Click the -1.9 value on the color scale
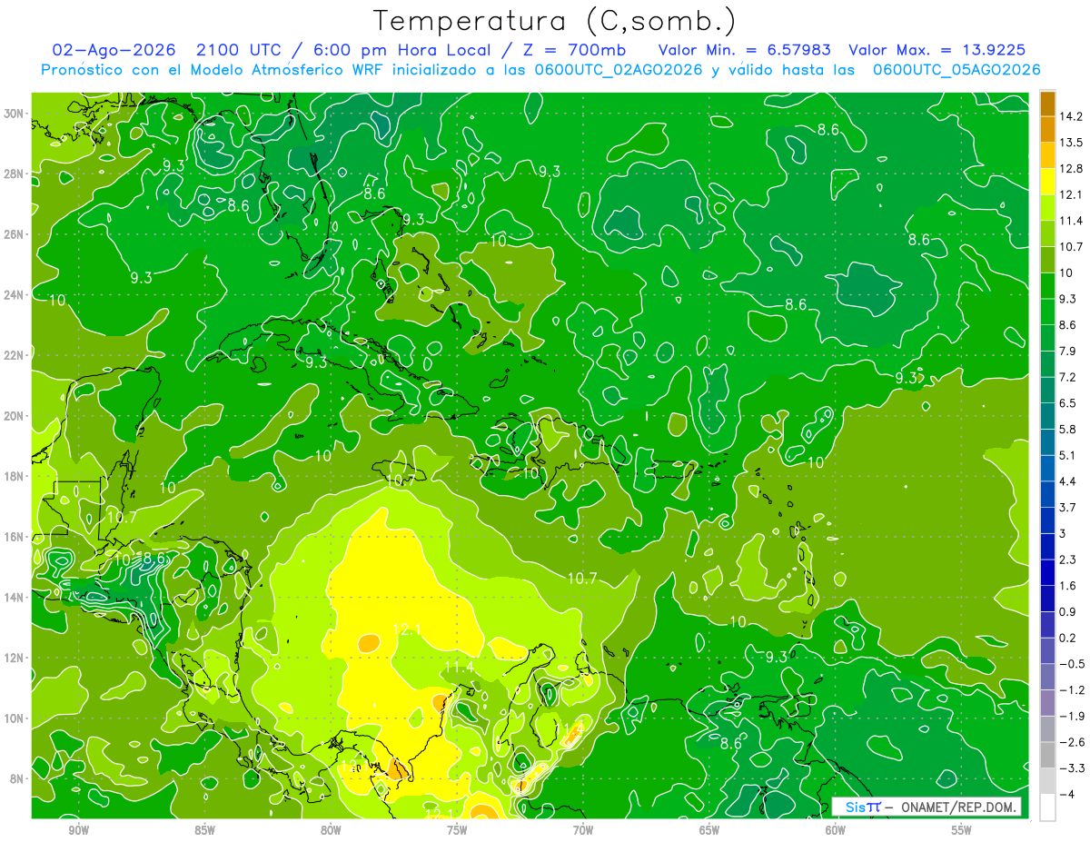 tap(1071, 716)
